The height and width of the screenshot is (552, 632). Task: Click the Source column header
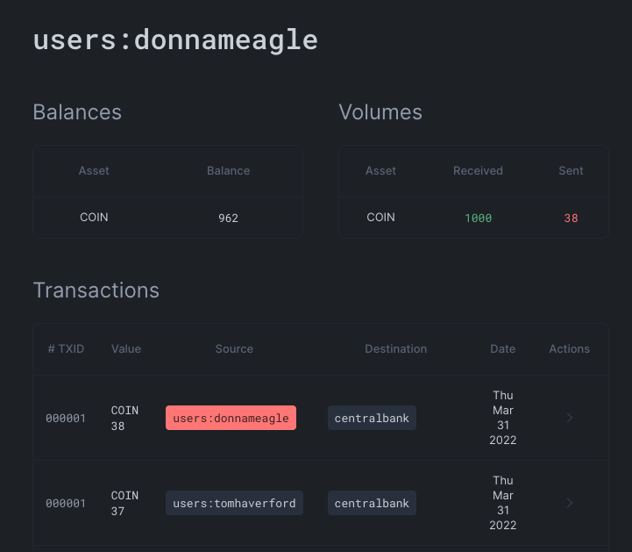pos(234,349)
